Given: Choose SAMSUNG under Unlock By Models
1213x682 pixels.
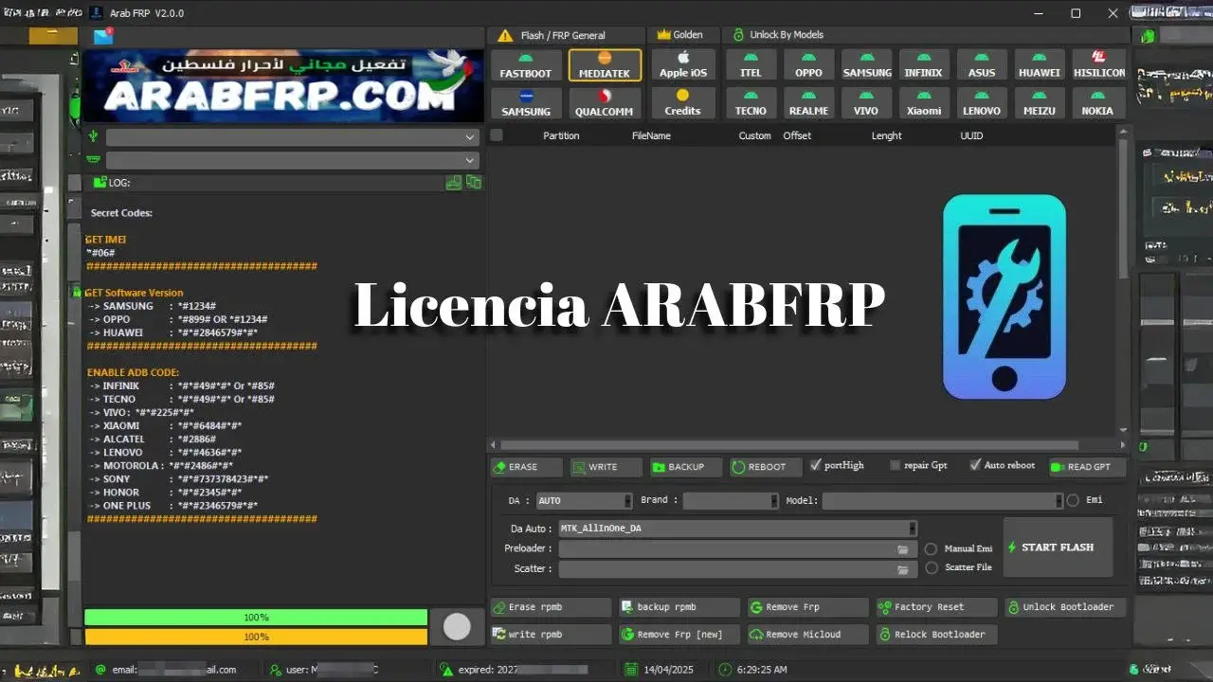Looking at the screenshot, I should point(867,65).
